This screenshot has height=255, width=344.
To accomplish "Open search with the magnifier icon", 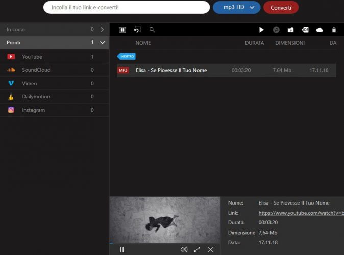I will 152,30.
